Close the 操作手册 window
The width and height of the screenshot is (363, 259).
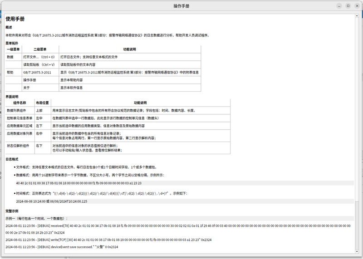click(357, 6)
